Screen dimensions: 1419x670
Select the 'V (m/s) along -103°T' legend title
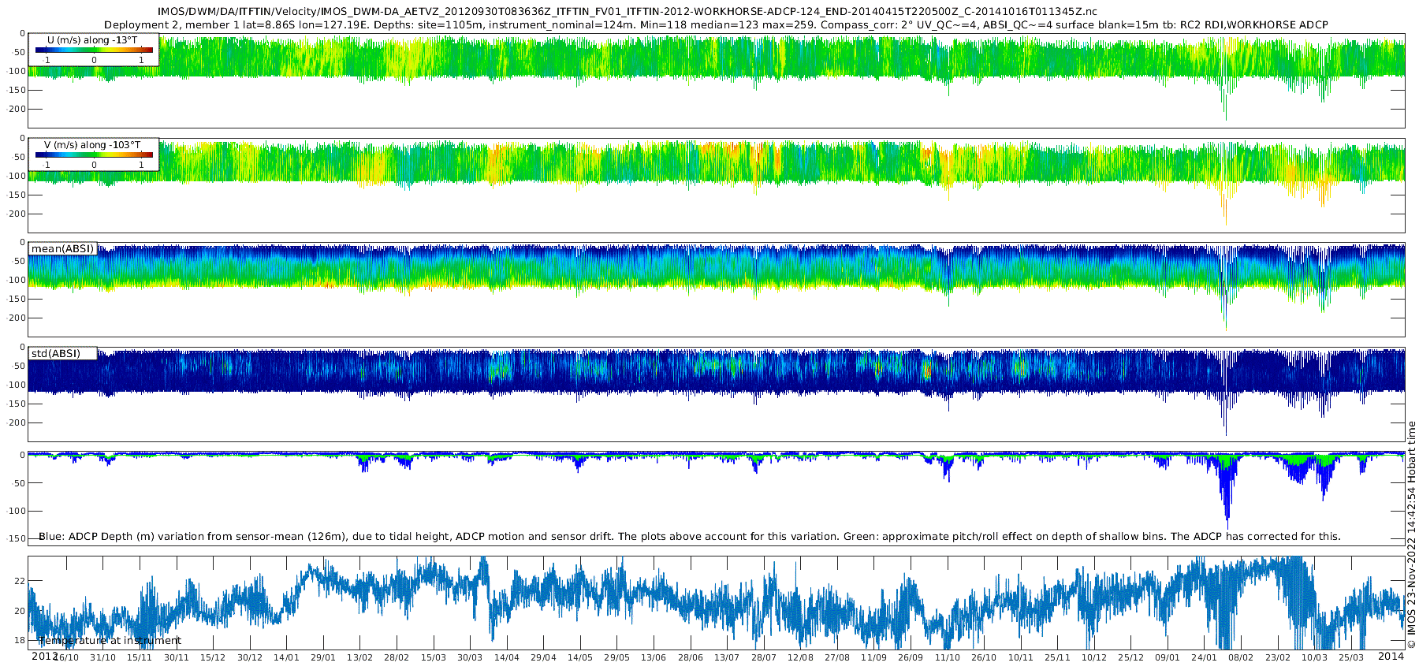pos(92,145)
